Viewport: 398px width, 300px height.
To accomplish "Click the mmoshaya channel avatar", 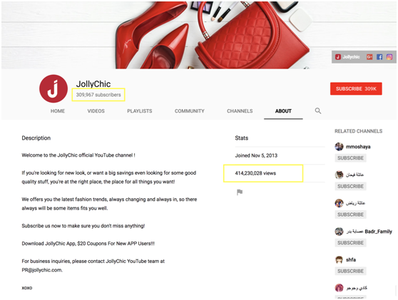I will click(339, 147).
